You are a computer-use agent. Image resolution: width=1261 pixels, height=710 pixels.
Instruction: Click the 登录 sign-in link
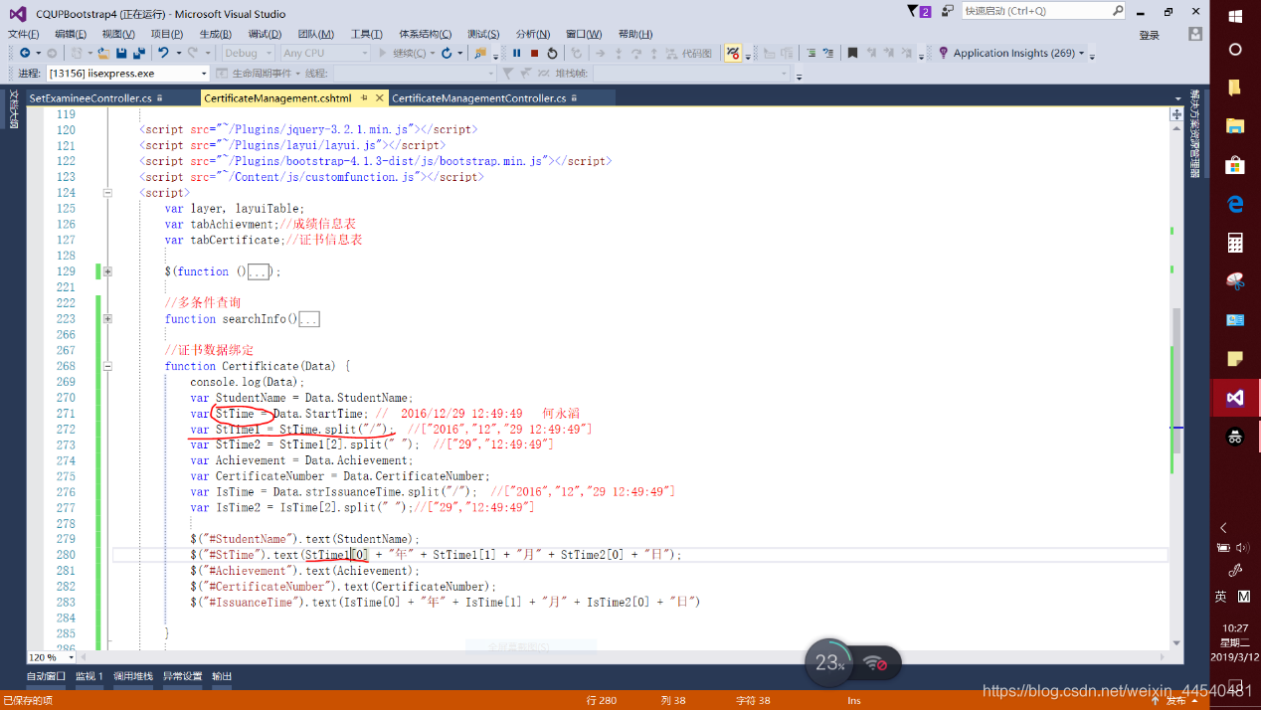click(x=1150, y=35)
